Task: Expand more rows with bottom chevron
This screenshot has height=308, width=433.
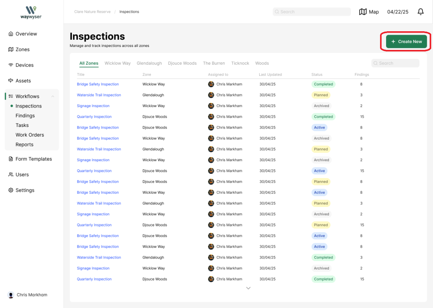Action: 248,288
